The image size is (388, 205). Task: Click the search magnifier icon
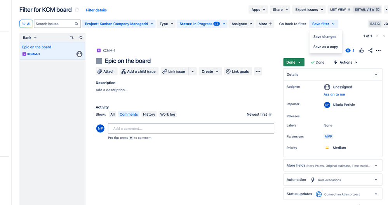[x=77, y=24]
